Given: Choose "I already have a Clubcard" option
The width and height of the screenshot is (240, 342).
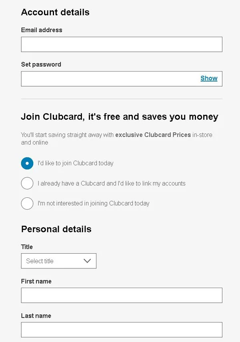Looking at the screenshot, I should point(27,183).
